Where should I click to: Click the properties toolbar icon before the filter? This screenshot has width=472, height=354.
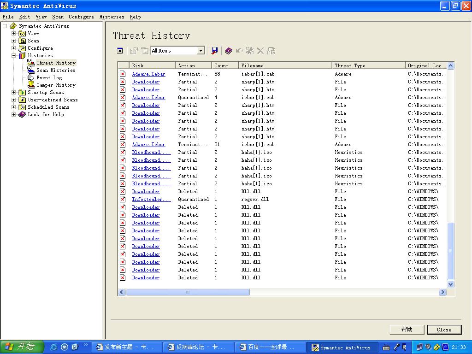pyautogui.click(x=134, y=51)
